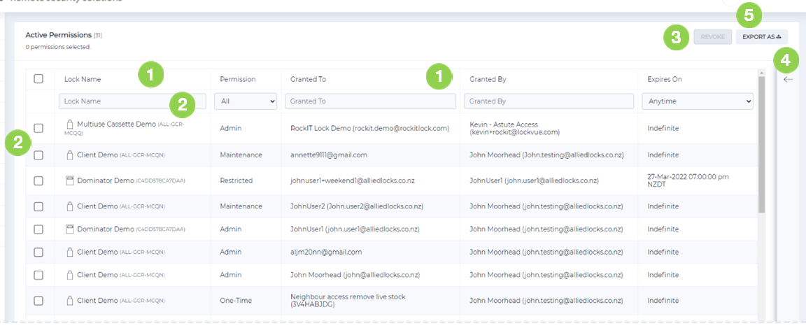Select the Multiuse Cassette Demo row checkbox
Viewport: 806px width, 328px height.
click(38, 128)
